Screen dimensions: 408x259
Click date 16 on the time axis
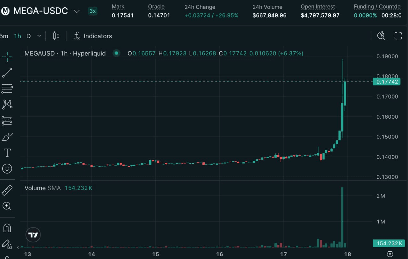pyautogui.click(x=220, y=254)
